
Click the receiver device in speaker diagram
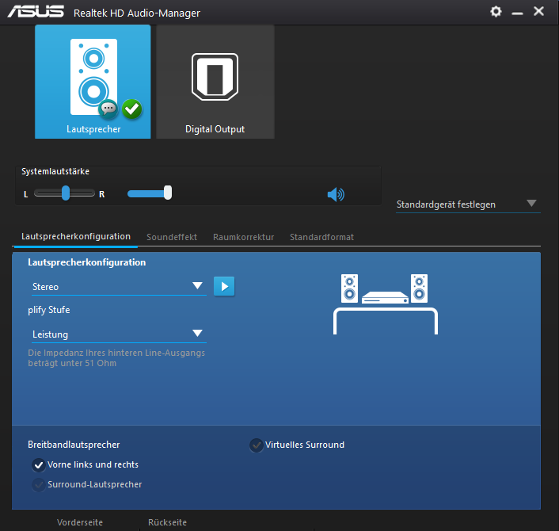385,298
